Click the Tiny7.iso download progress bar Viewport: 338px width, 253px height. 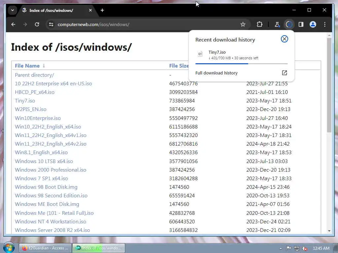point(241,64)
